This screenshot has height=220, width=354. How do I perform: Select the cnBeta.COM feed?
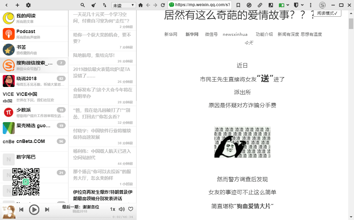point(34,144)
